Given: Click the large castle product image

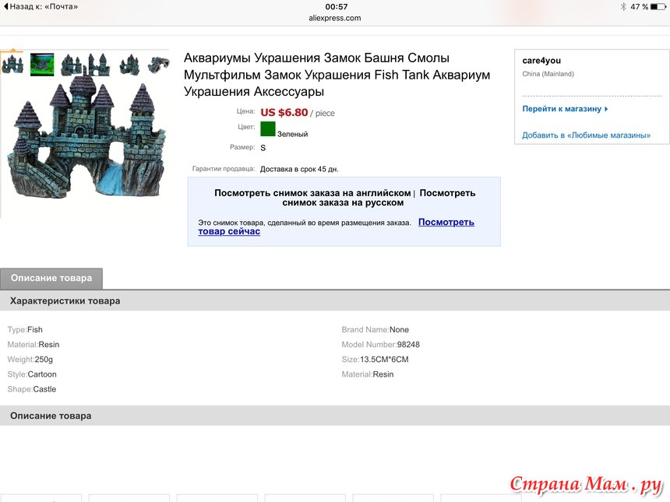Looking at the screenshot, I should click(x=86, y=137).
